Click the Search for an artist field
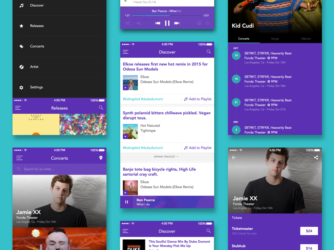The height and width of the screenshot is (250, 334). [x=59, y=169]
